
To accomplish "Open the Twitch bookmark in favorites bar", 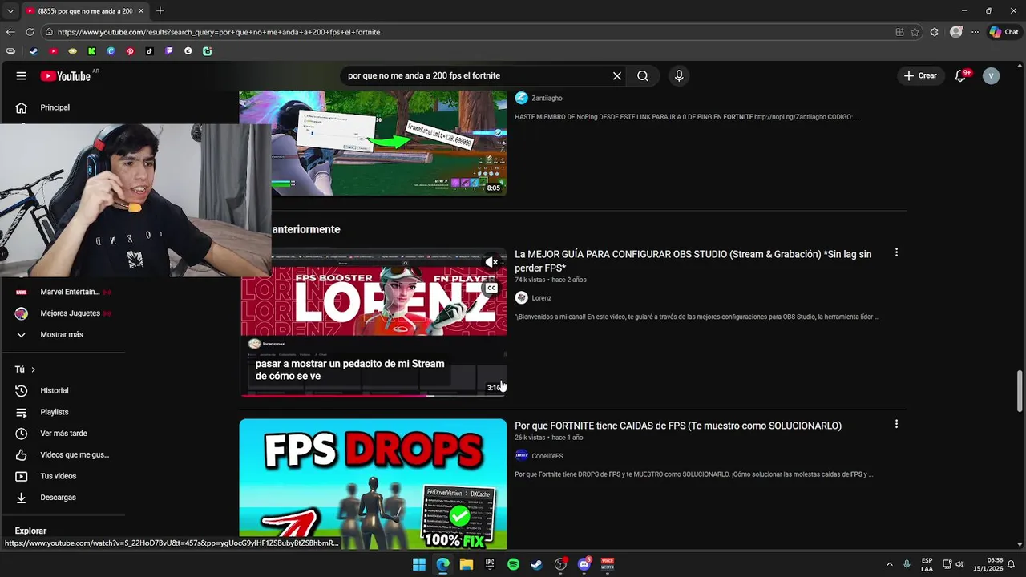I will click(168, 51).
